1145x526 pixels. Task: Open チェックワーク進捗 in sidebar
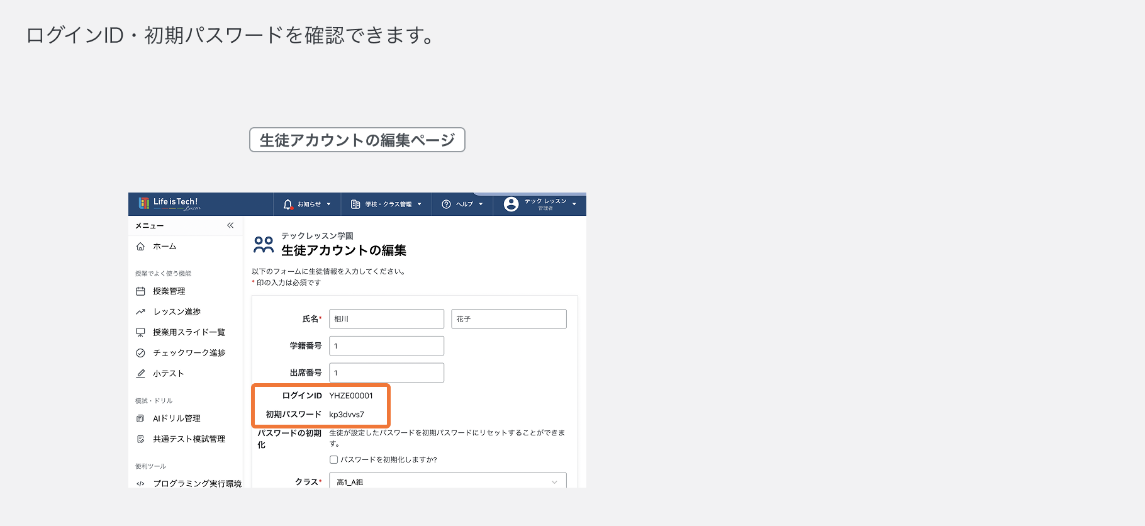pyautogui.click(x=189, y=353)
